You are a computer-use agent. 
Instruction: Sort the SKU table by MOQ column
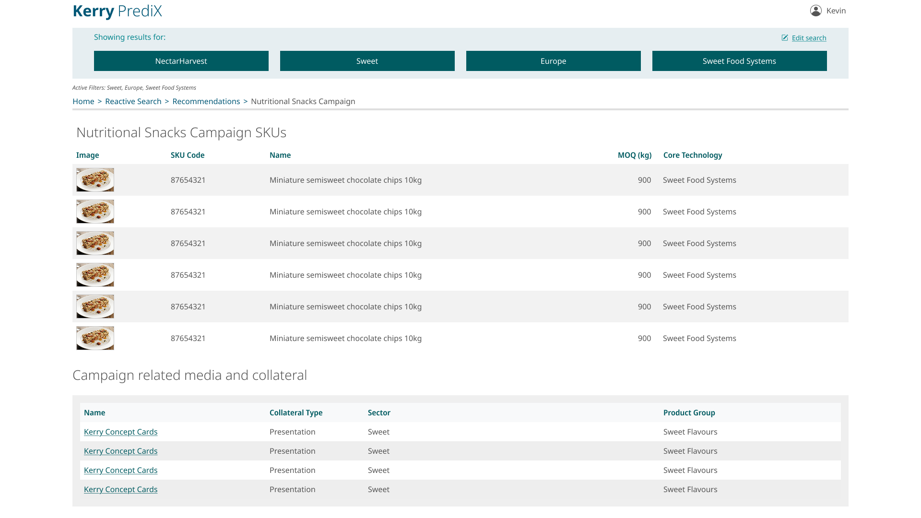(634, 155)
